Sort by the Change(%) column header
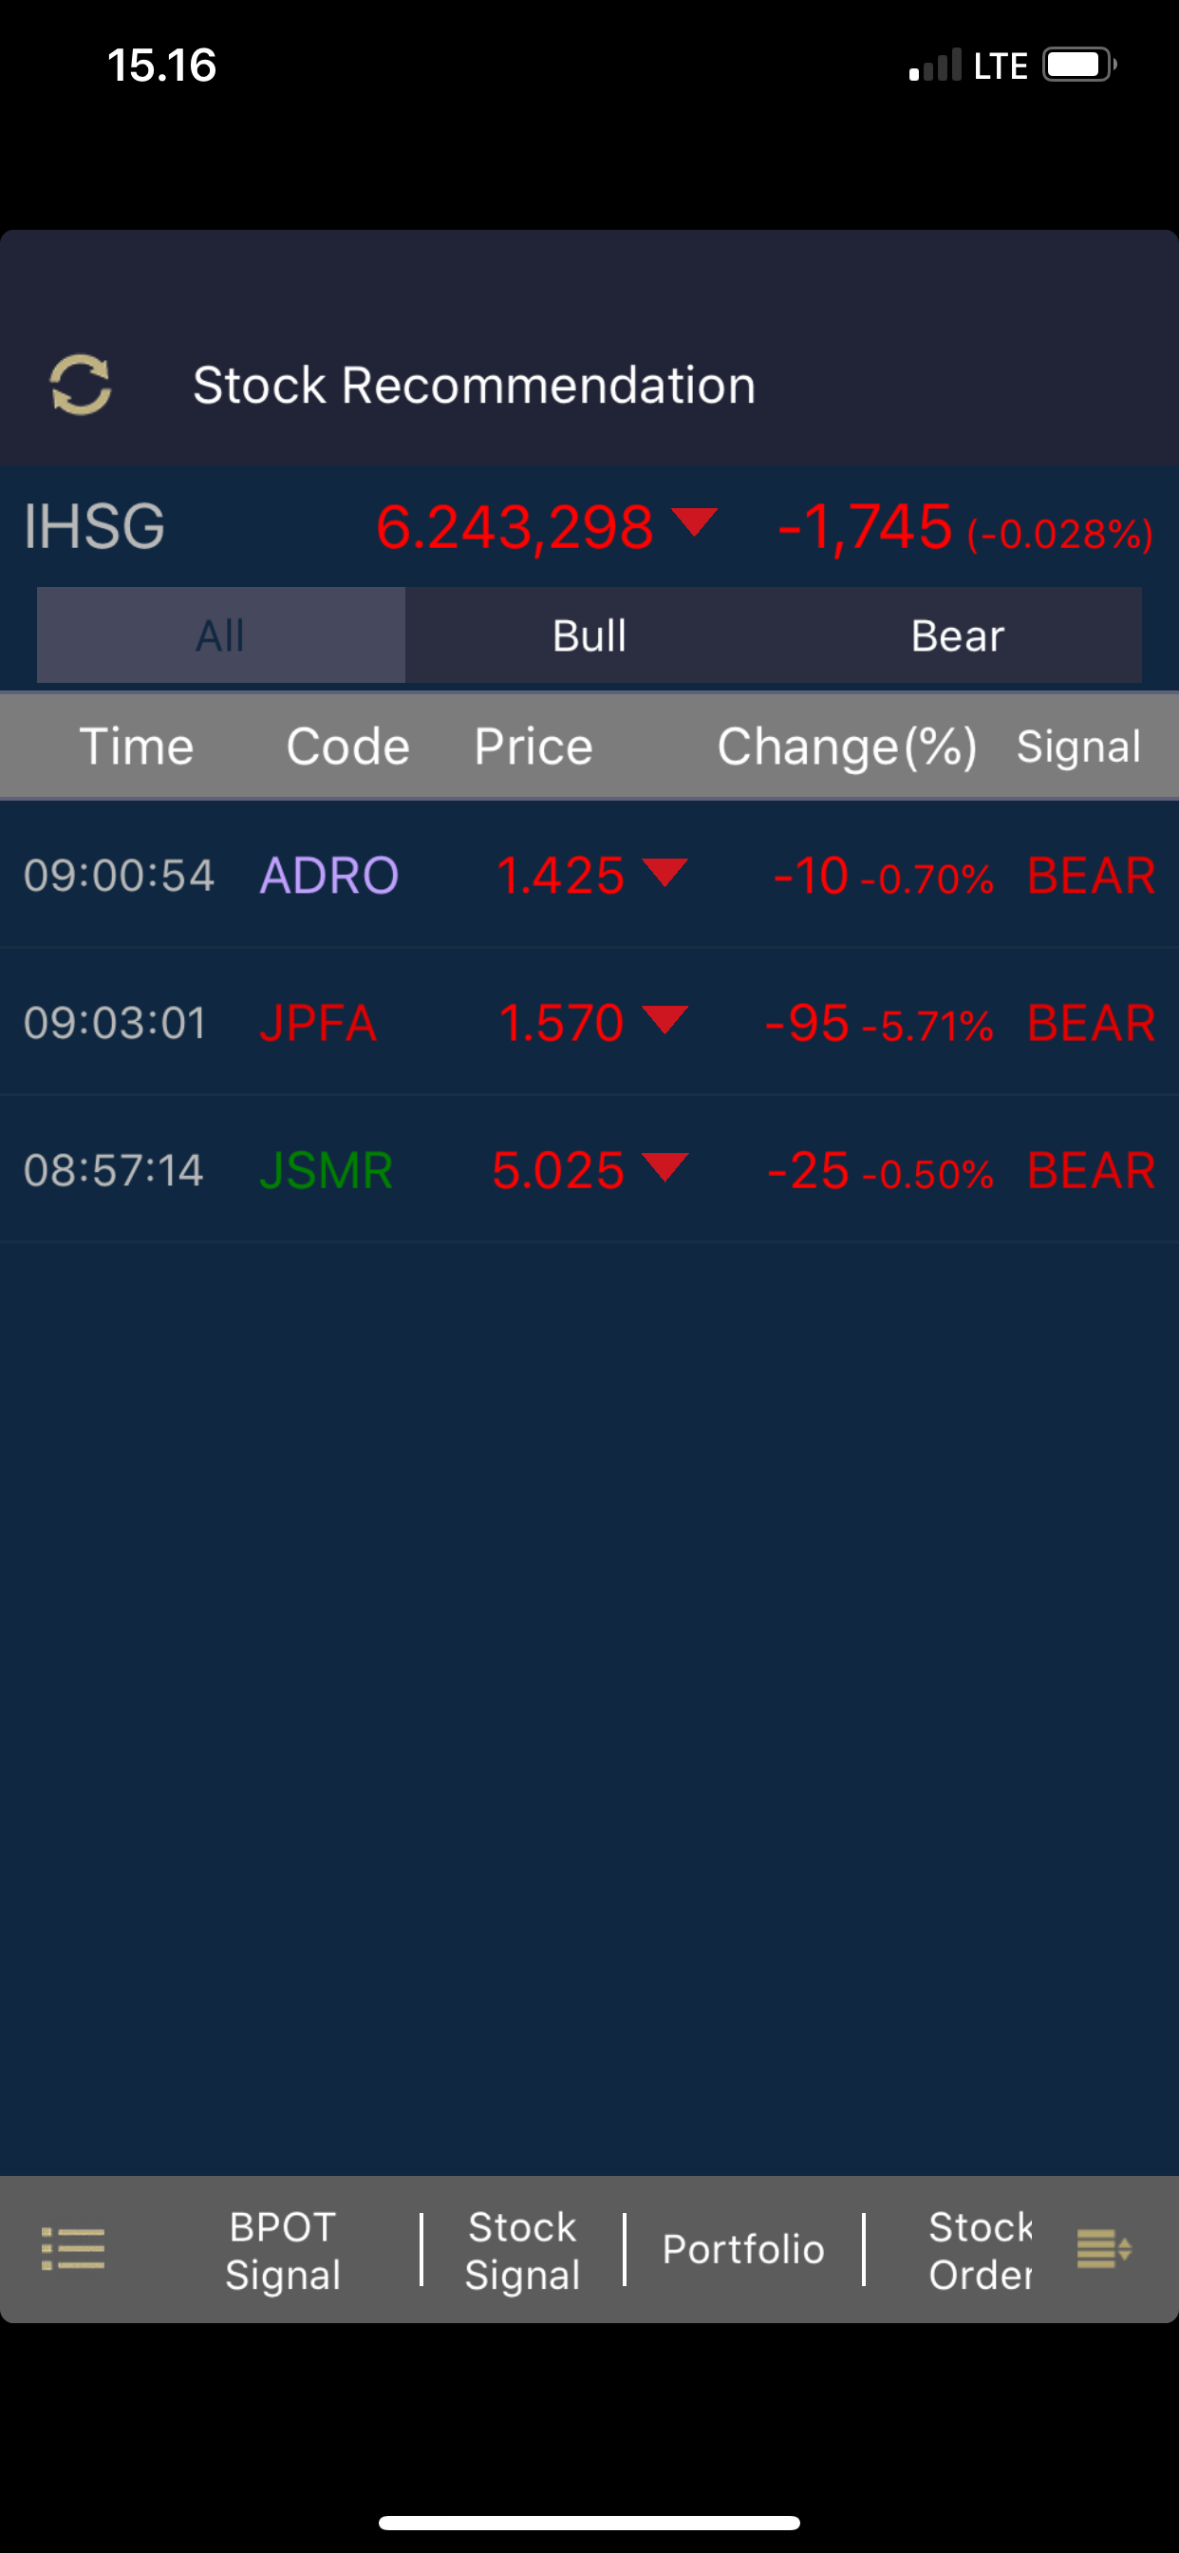The width and height of the screenshot is (1179, 2553). tap(847, 747)
